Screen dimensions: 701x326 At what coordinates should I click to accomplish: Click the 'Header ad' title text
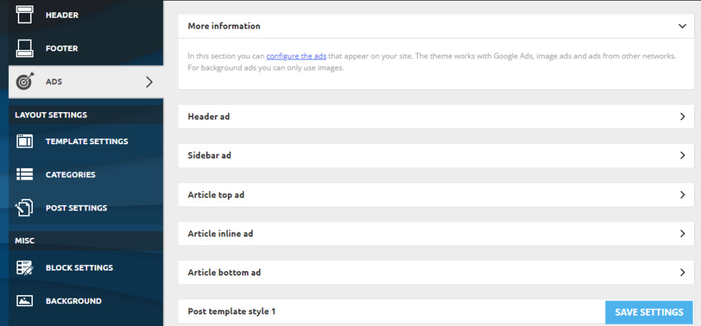tap(209, 117)
